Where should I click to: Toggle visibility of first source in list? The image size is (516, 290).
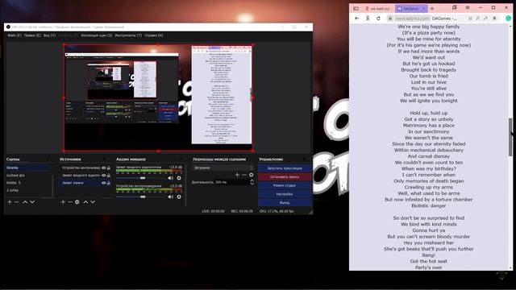pyautogui.click(x=104, y=168)
